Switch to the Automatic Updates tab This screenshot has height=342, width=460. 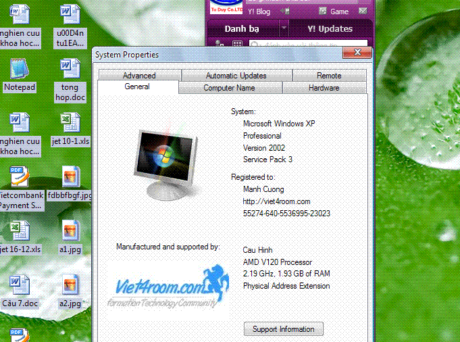point(236,76)
